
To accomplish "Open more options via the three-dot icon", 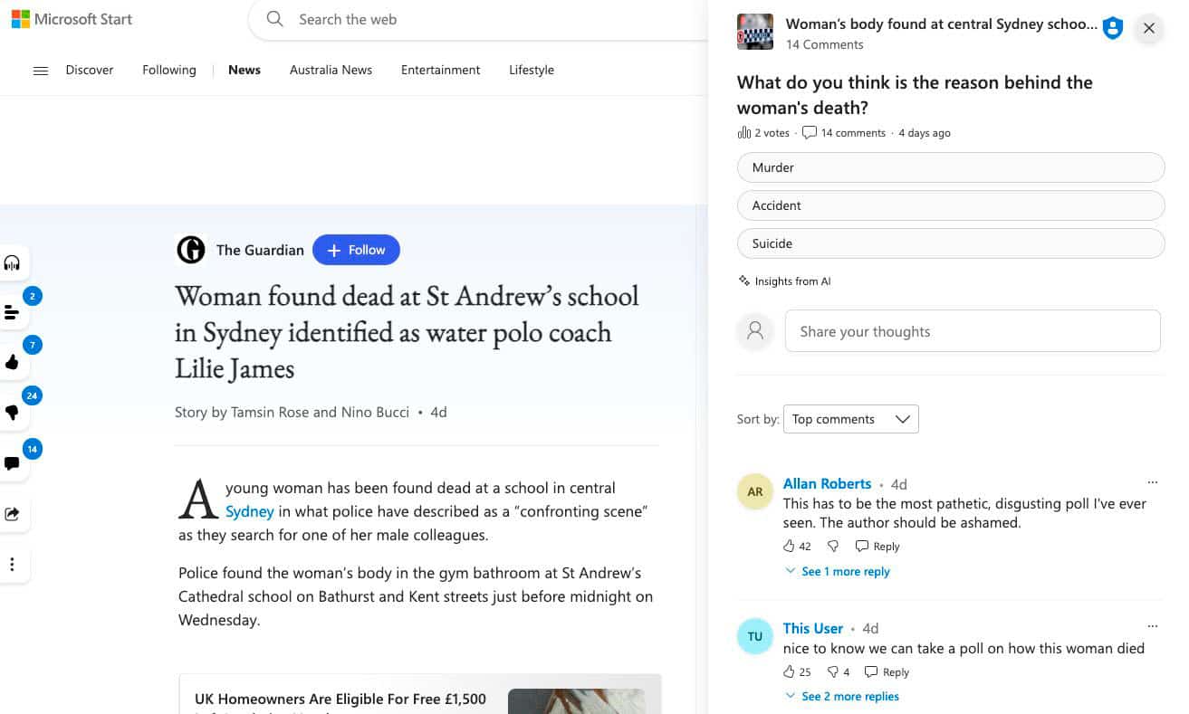I will point(13,564).
